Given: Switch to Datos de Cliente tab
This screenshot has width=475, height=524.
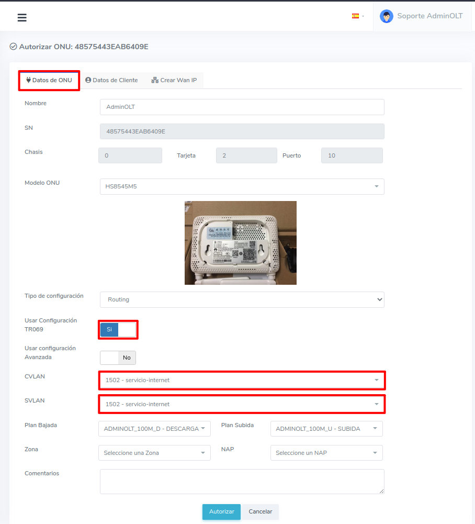Looking at the screenshot, I should tap(112, 80).
